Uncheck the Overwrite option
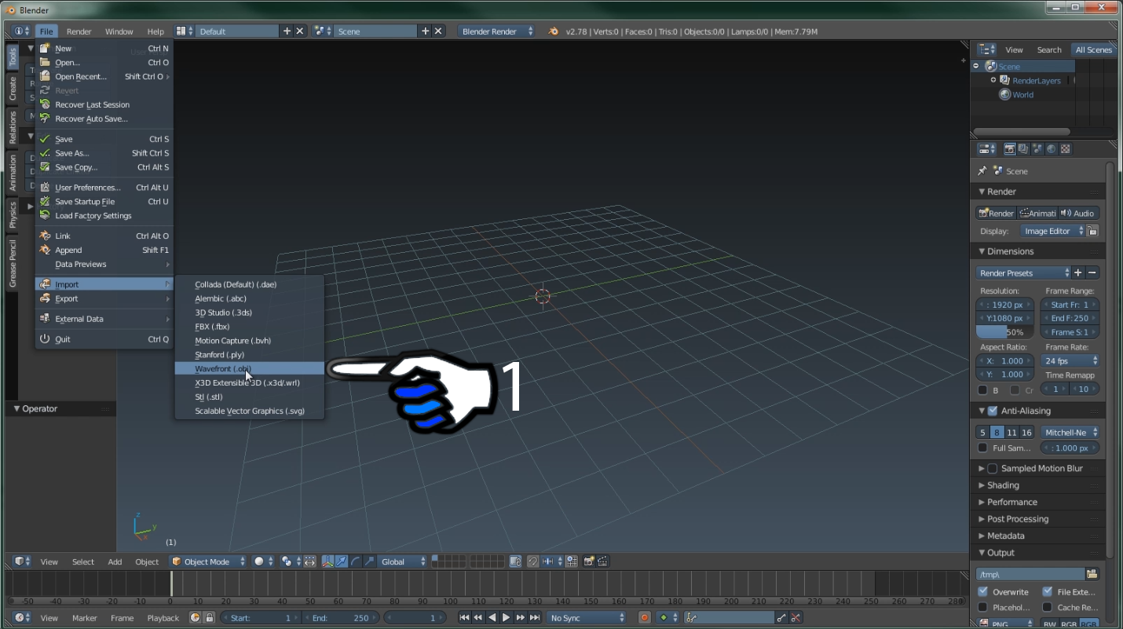Screen dimensions: 1123x629 coord(983,592)
